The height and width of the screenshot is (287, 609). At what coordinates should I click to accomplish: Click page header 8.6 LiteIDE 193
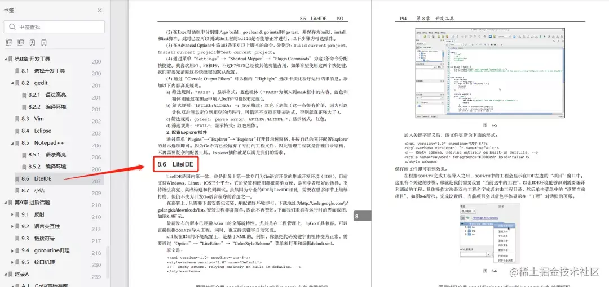[321, 19]
